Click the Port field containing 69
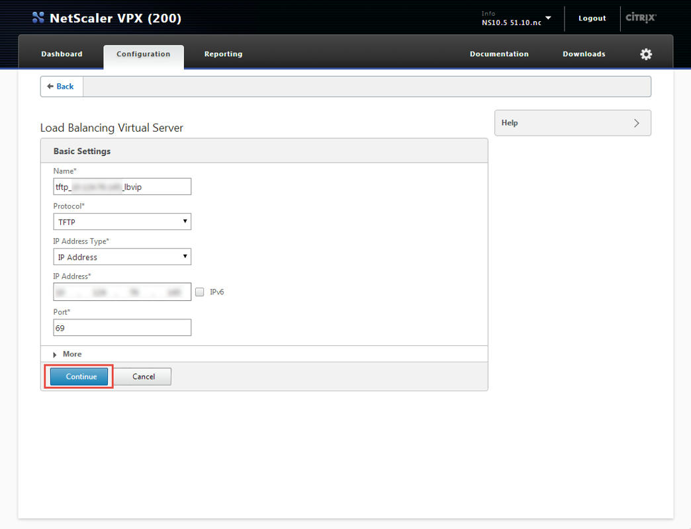This screenshot has height=529, width=691. pyautogui.click(x=122, y=327)
